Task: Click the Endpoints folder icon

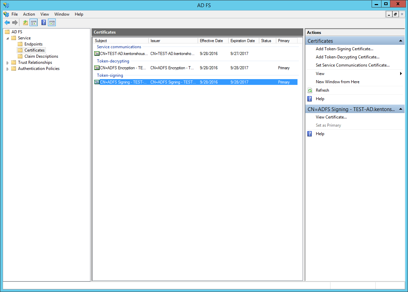Action: 20,44
